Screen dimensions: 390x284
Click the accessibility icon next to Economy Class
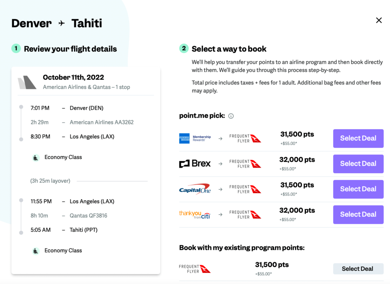tap(35, 157)
